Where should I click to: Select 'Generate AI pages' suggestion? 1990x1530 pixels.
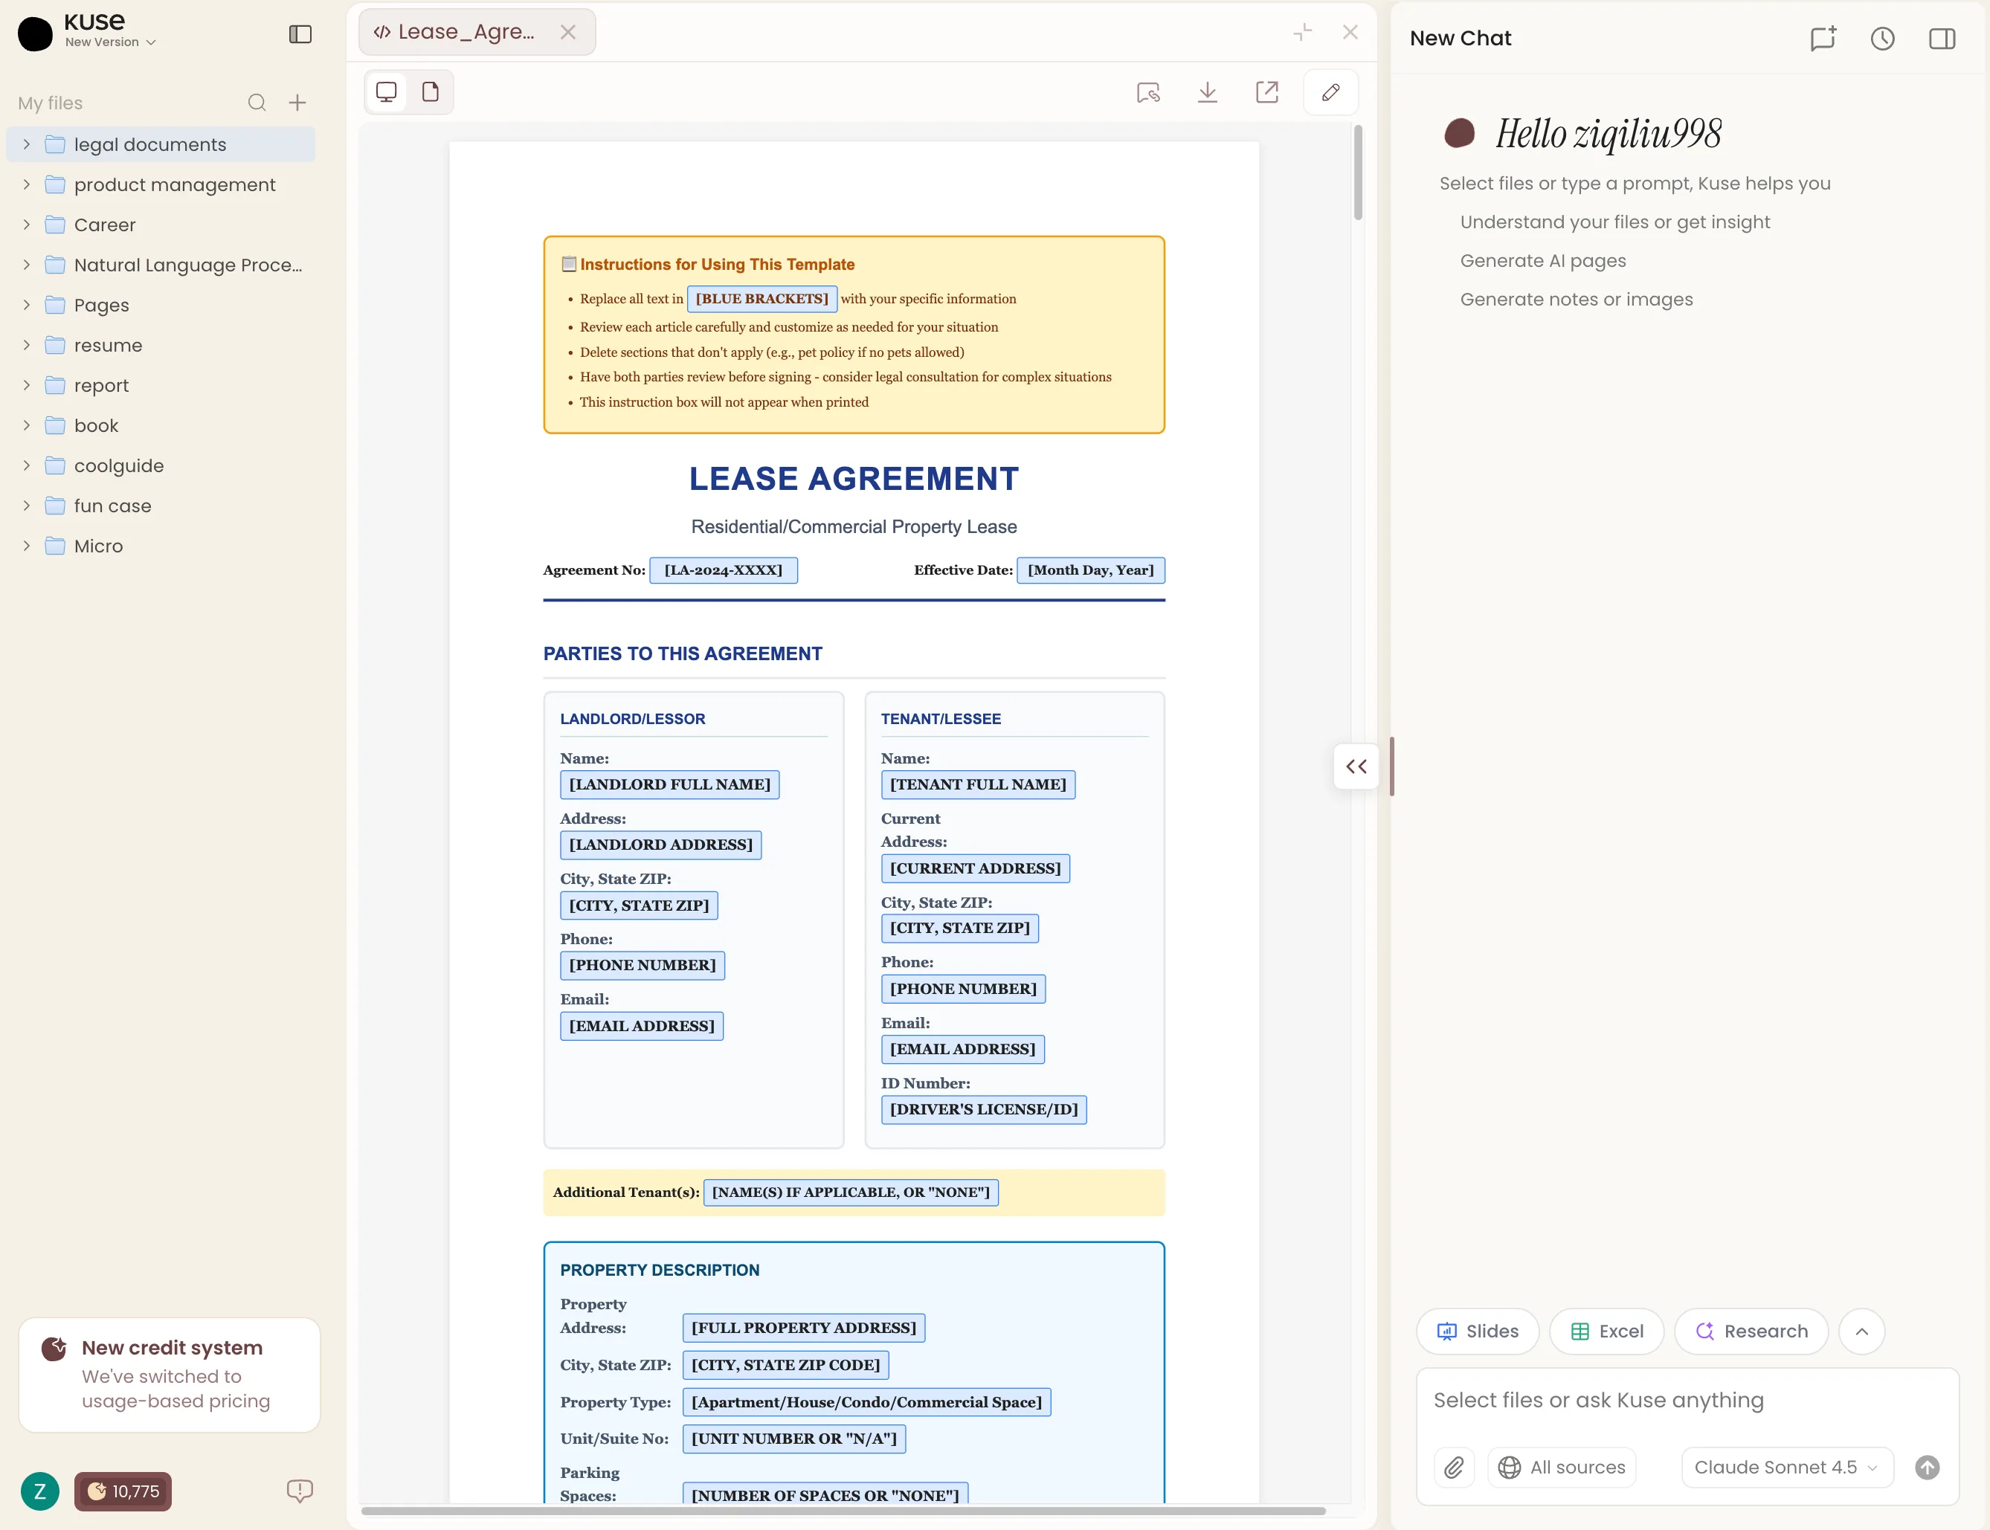pyautogui.click(x=1543, y=260)
